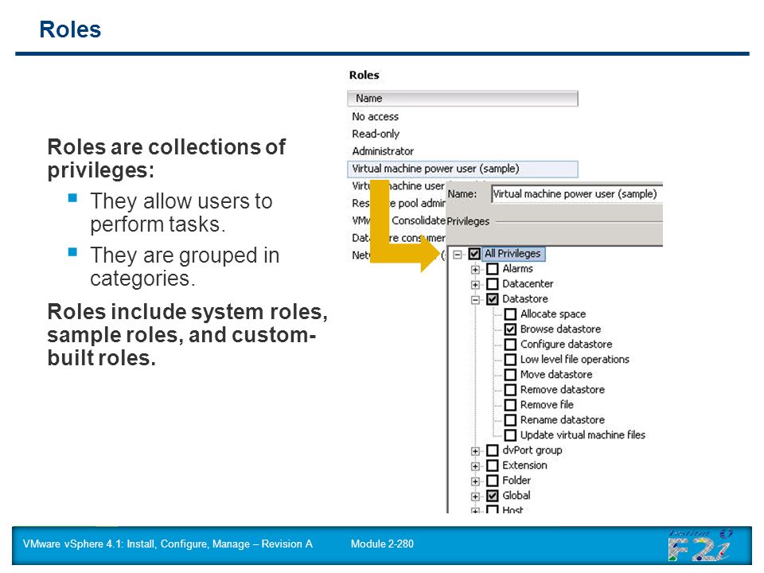Image resolution: width=764 pixels, height=573 pixels.
Task: Toggle the All Privileges checkbox
Action: point(474,254)
